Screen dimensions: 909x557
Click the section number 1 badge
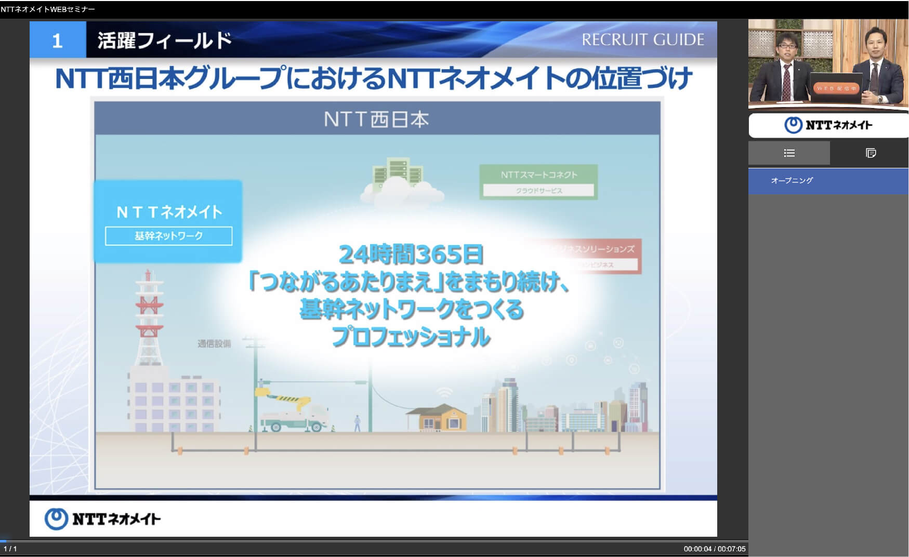click(57, 41)
